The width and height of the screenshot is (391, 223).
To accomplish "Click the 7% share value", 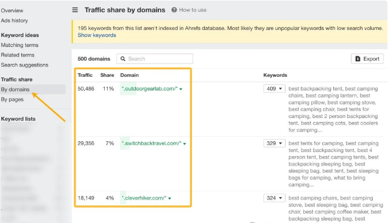I will click(x=110, y=143).
